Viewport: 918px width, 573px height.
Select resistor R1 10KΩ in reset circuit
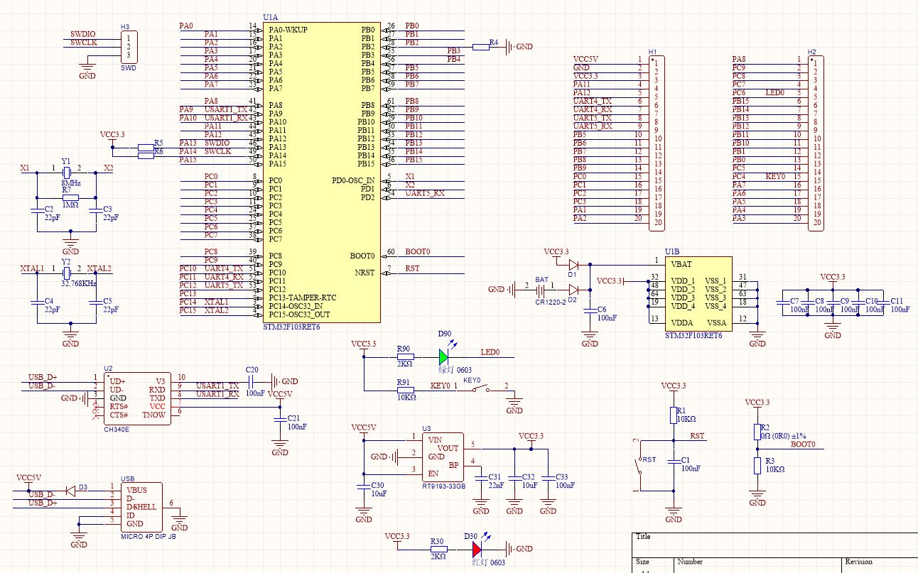click(x=673, y=415)
